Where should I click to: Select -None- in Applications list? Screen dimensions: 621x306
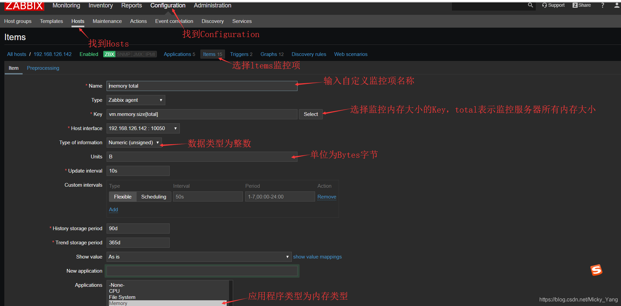coord(168,285)
